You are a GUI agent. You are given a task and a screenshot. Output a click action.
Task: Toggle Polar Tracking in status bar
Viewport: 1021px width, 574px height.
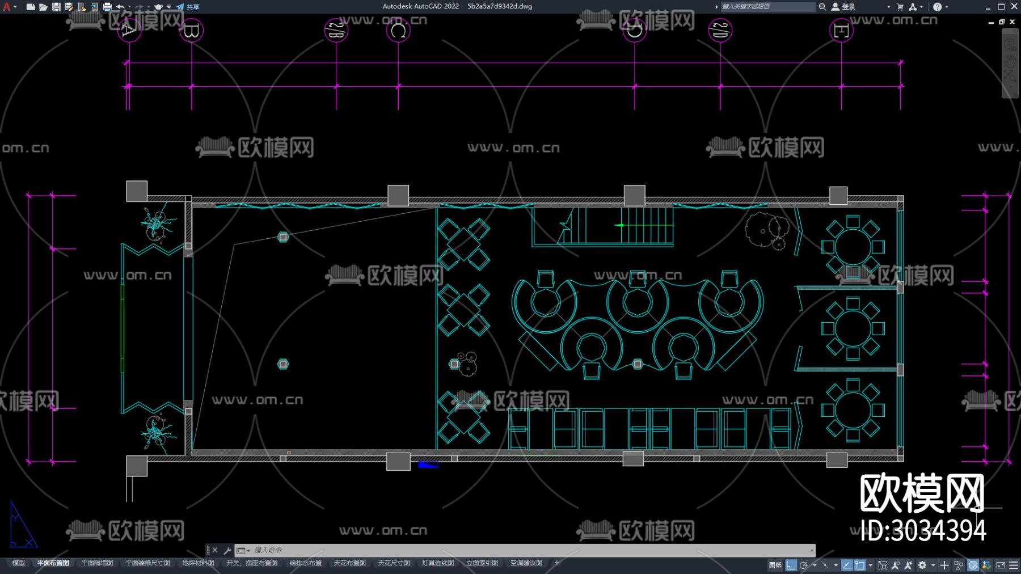click(804, 565)
